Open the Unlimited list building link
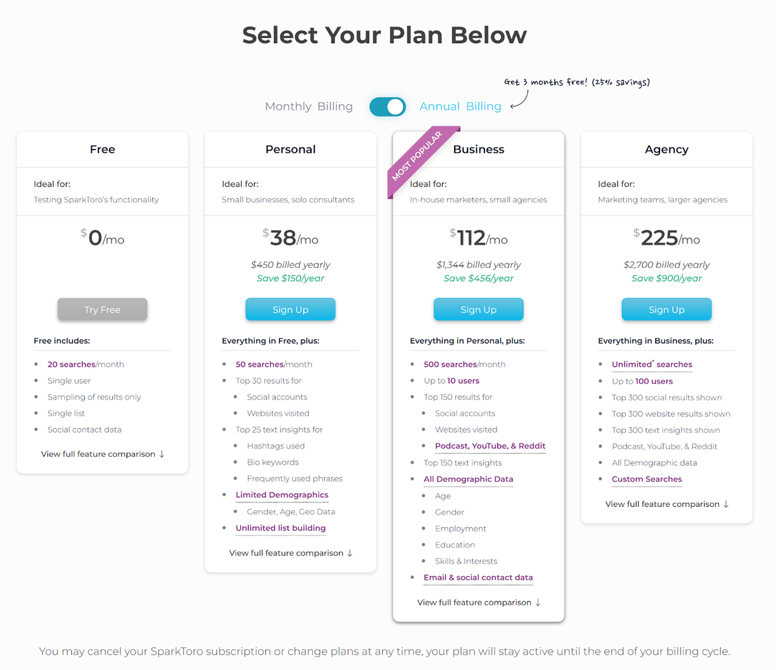Viewport: 776px width, 670px height. [x=280, y=528]
